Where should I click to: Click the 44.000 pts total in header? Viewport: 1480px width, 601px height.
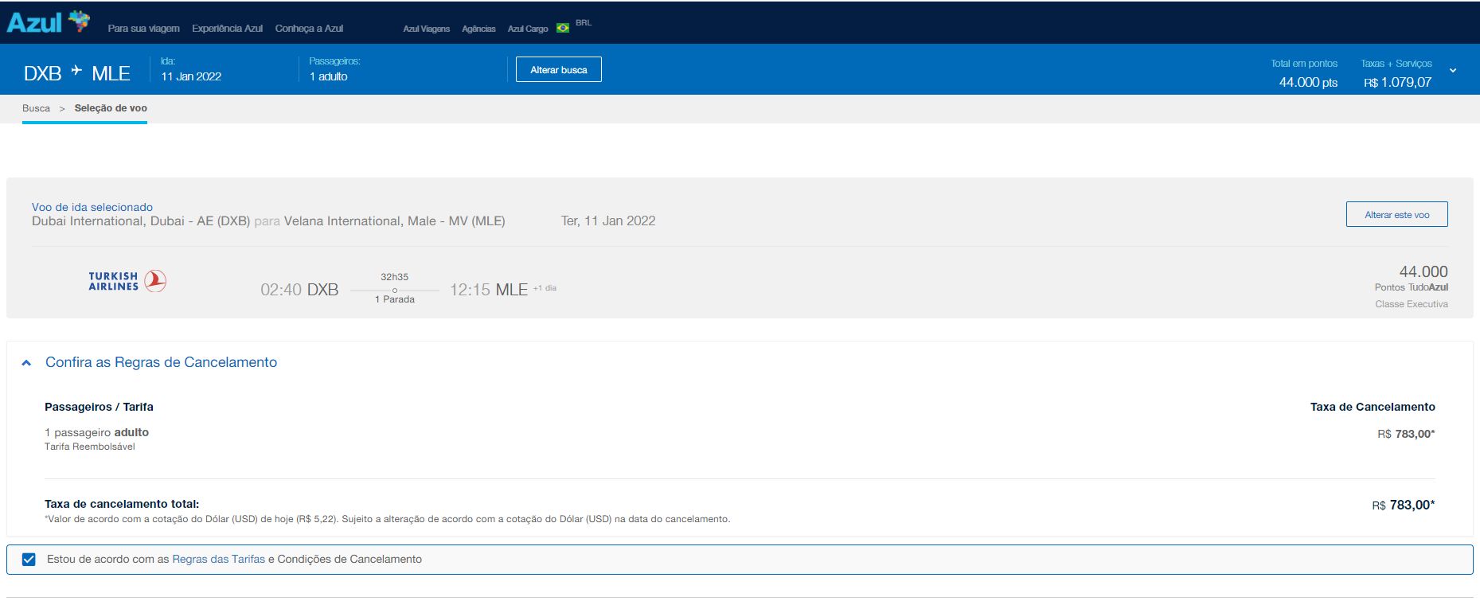click(x=1308, y=82)
